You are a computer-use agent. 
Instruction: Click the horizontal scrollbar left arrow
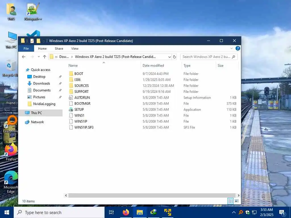[66, 195]
